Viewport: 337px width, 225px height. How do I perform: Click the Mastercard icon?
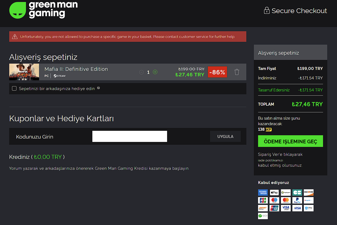click(286, 200)
